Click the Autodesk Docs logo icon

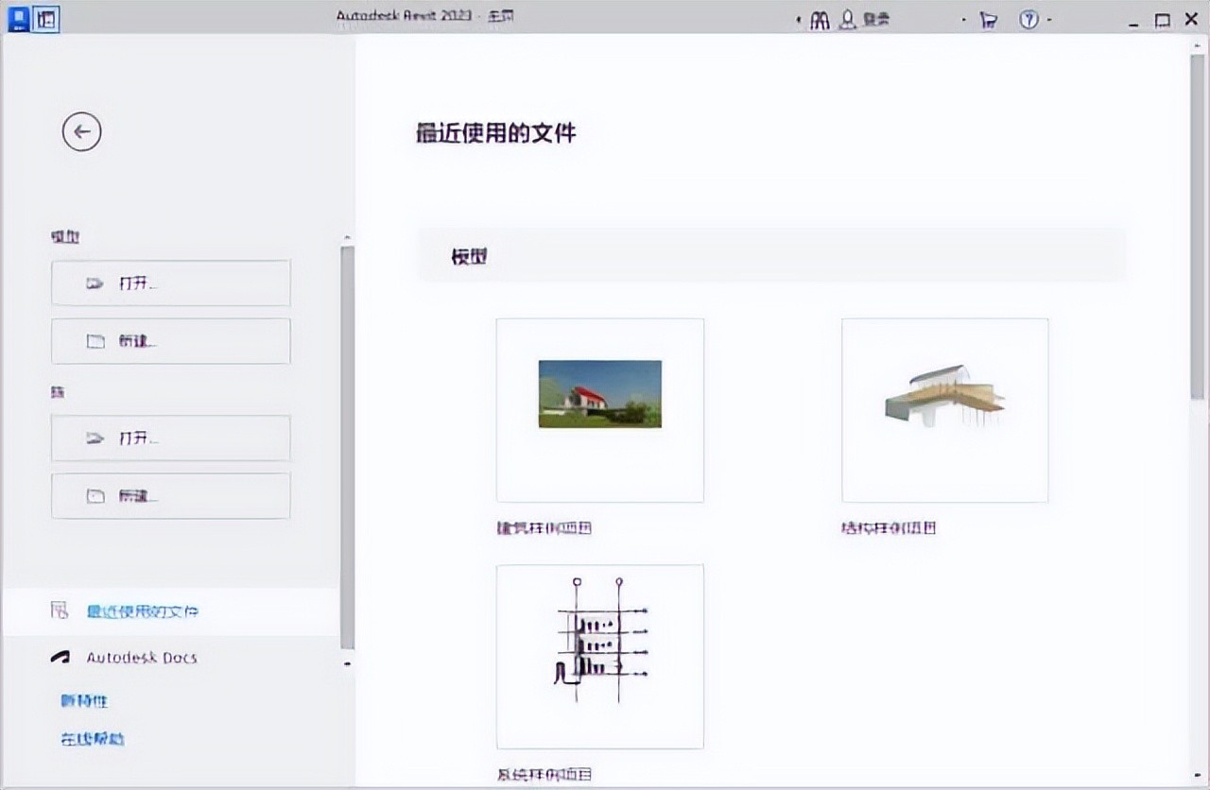(x=60, y=658)
